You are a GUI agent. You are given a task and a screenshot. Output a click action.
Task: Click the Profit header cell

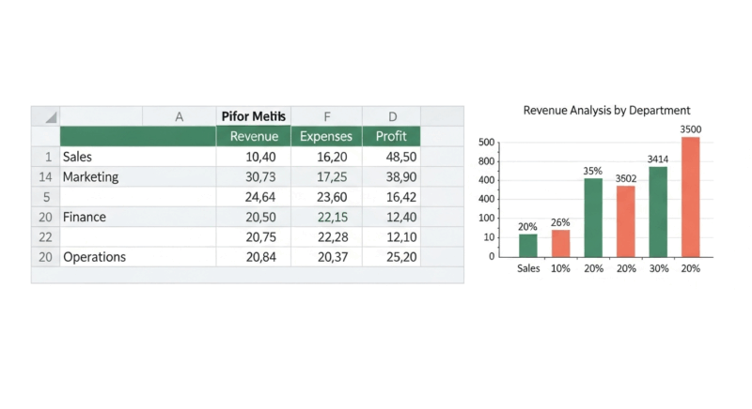tap(391, 137)
